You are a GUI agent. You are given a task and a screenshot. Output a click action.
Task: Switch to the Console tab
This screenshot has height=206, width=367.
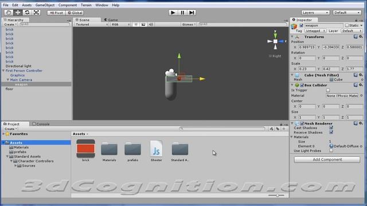coord(41,124)
